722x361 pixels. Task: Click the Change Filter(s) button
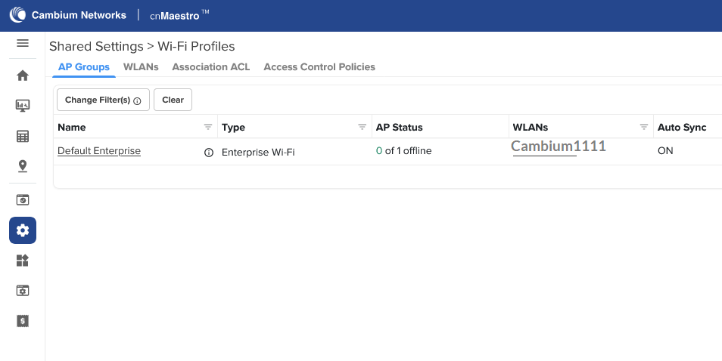(x=103, y=100)
